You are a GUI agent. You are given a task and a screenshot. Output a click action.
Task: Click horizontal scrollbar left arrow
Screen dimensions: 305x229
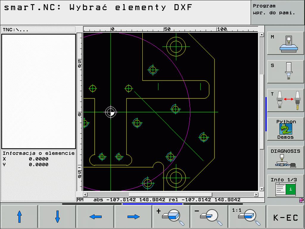(x=85, y=194)
